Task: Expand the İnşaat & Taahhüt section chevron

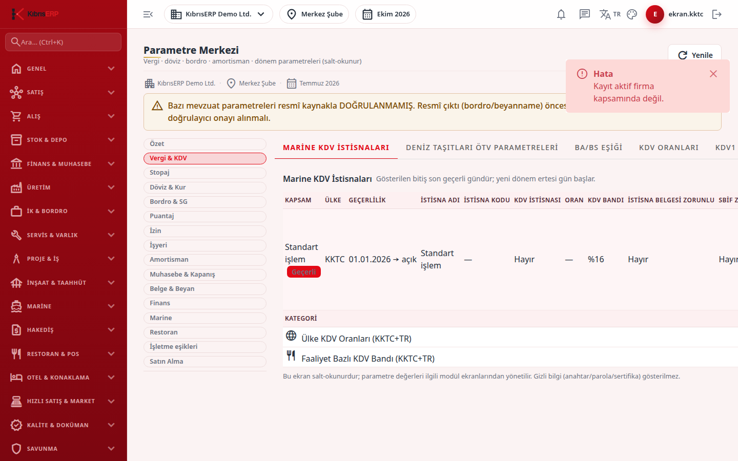Action: 111,283
